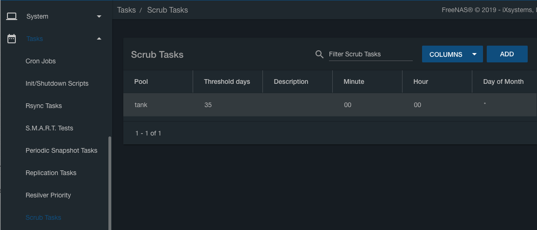Screen dimensions: 537x230
Task: Select the tank pool row
Action: (141, 105)
